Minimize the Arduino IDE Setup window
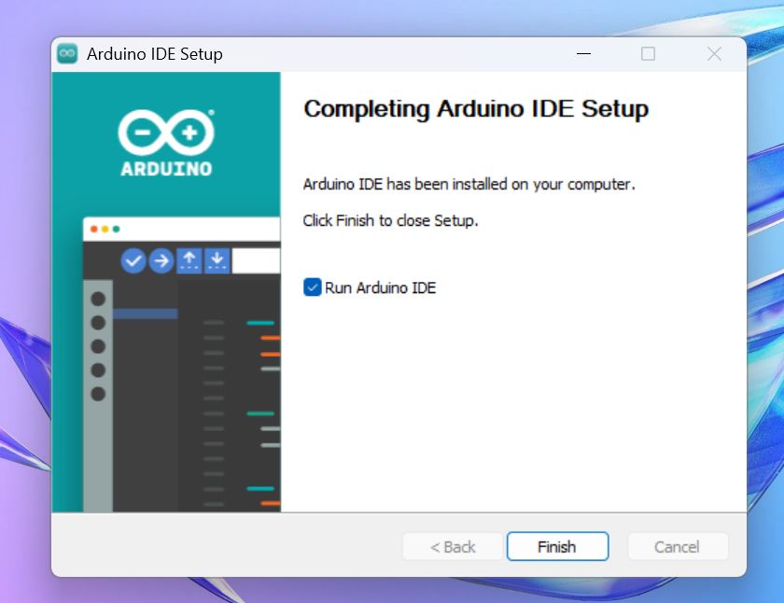Image resolution: width=784 pixels, height=603 pixels. (583, 53)
